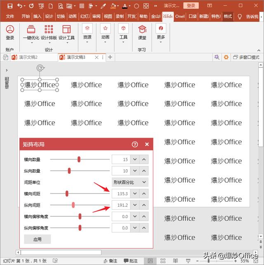Switch to the 切换 transitions tab

[x=61, y=17]
